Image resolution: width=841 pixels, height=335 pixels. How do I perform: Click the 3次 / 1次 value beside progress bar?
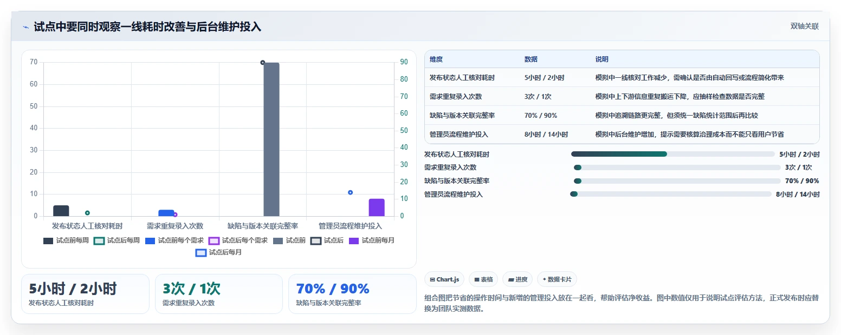point(798,167)
